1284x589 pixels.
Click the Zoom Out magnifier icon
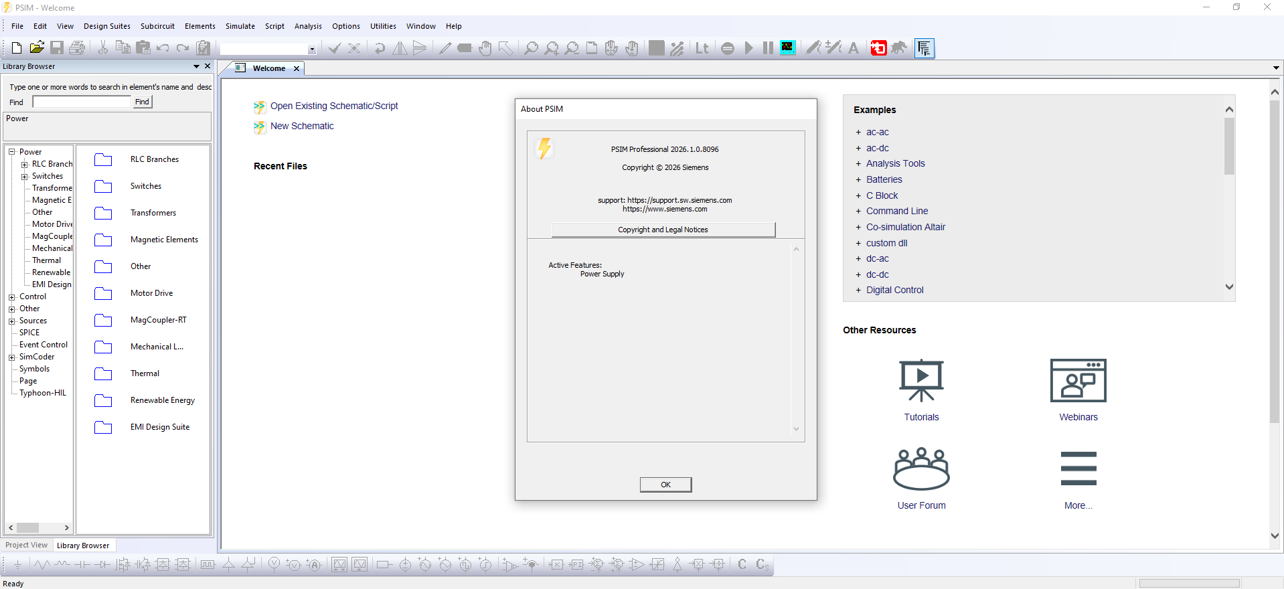[572, 48]
